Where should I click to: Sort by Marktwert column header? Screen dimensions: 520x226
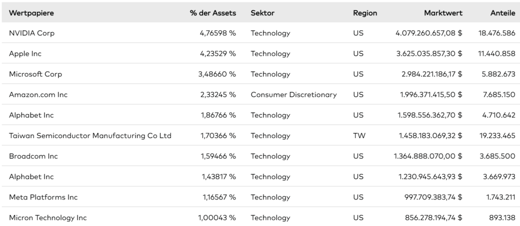point(443,13)
